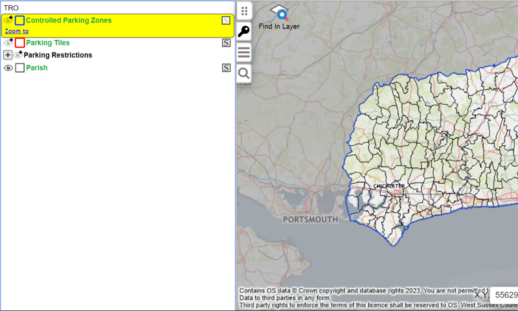This screenshot has width=518, height=311.
Task: Hide the Parish layer using eye icon
Action: click(x=8, y=68)
